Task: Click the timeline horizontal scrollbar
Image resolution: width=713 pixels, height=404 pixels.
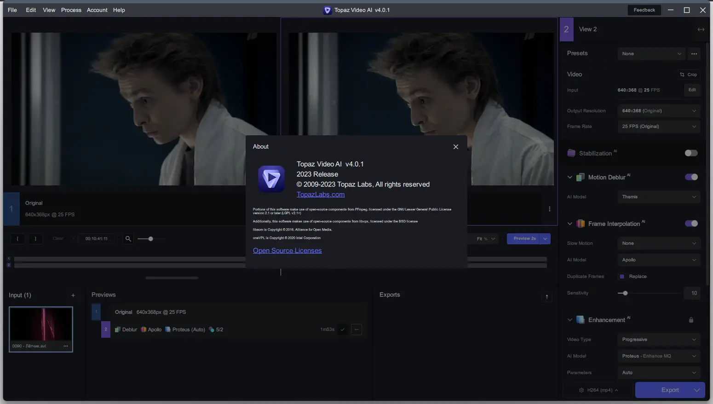Action: pos(172,278)
